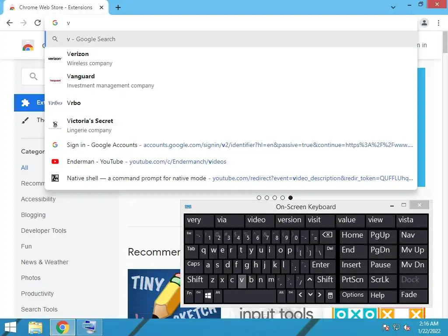Open Windows Start button
This screenshot has height=336, width=448.
10,327
